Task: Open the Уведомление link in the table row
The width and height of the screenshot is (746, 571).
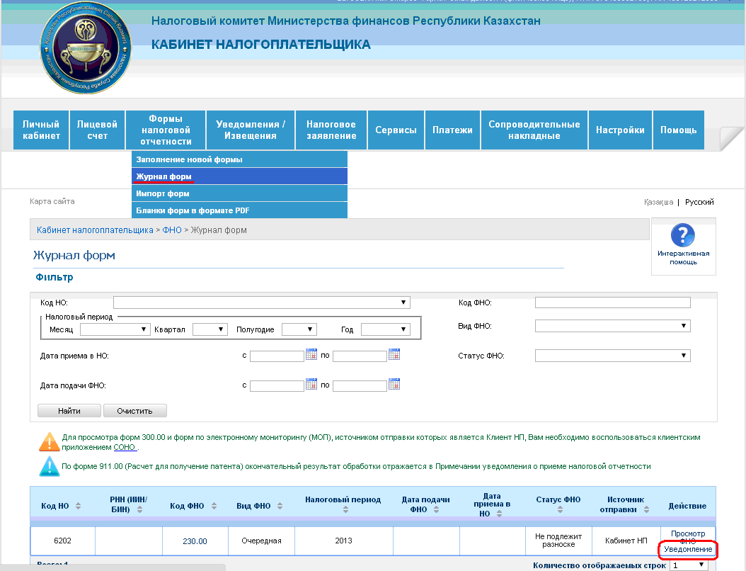Action: click(x=688, y=550)
